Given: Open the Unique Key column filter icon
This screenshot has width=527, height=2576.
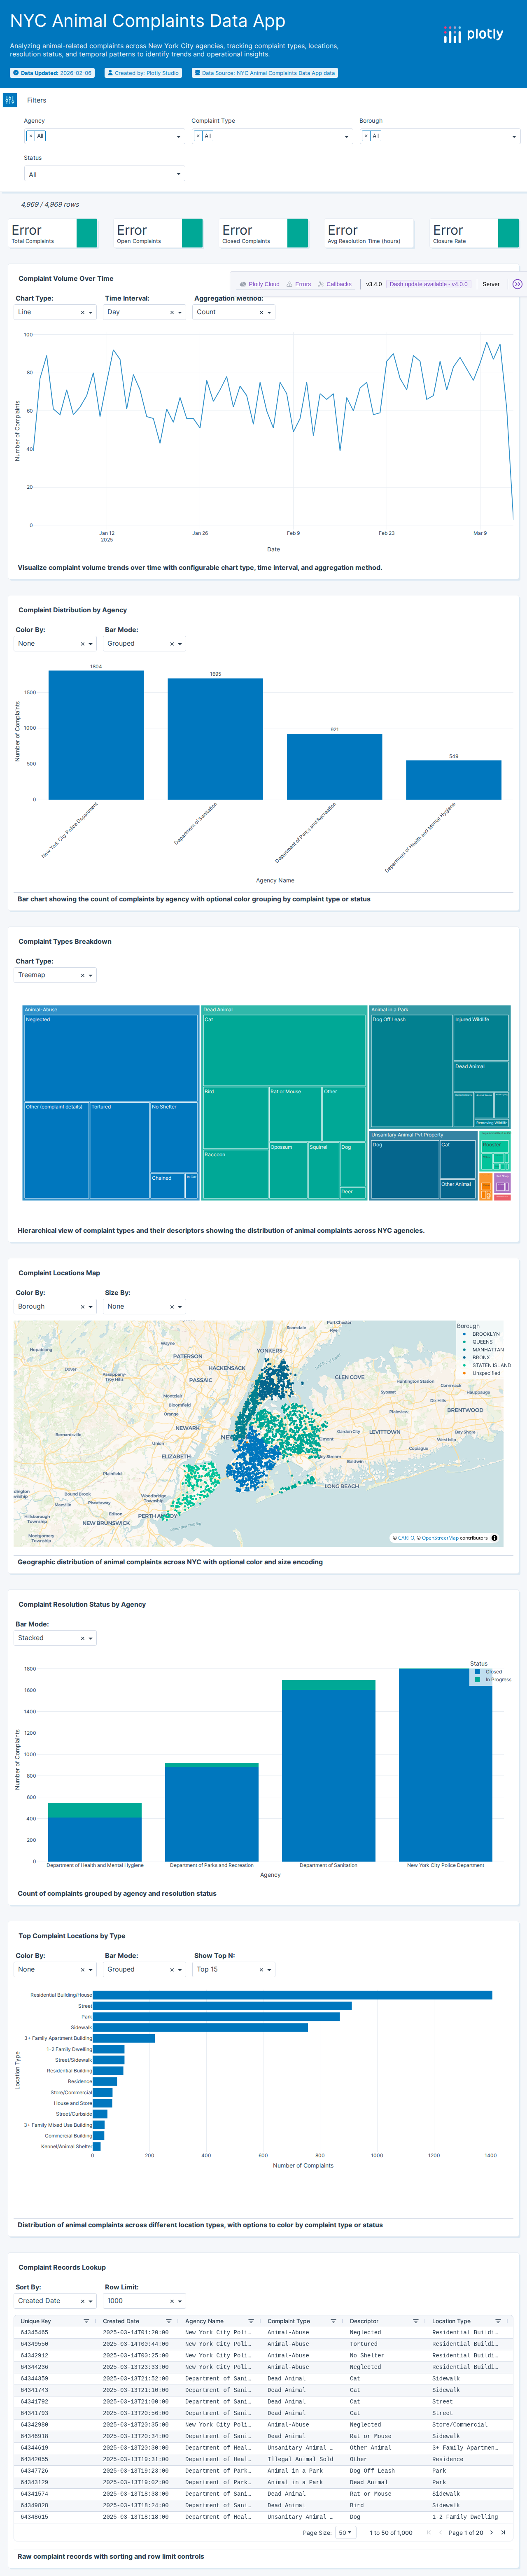Looking at the screenshot, I should [x=86, y=2321].
